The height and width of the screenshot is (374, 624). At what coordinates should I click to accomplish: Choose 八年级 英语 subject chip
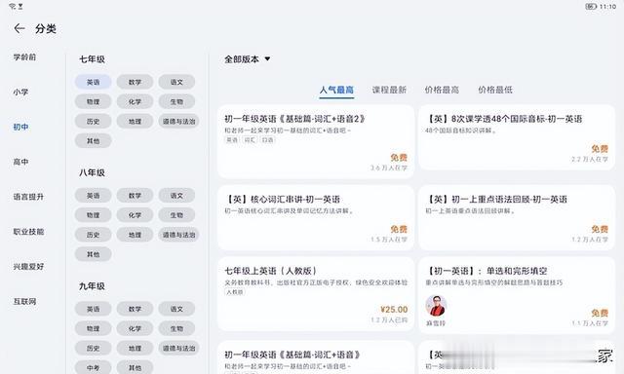click(x=94, y=196)
